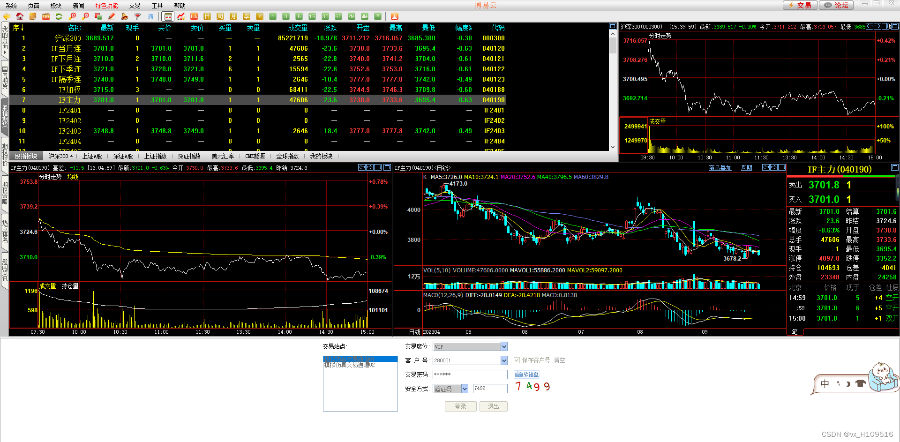The width and height of the screenshot is (900, 442).
Task: Click the 清空 clear link
Action: 559,360
